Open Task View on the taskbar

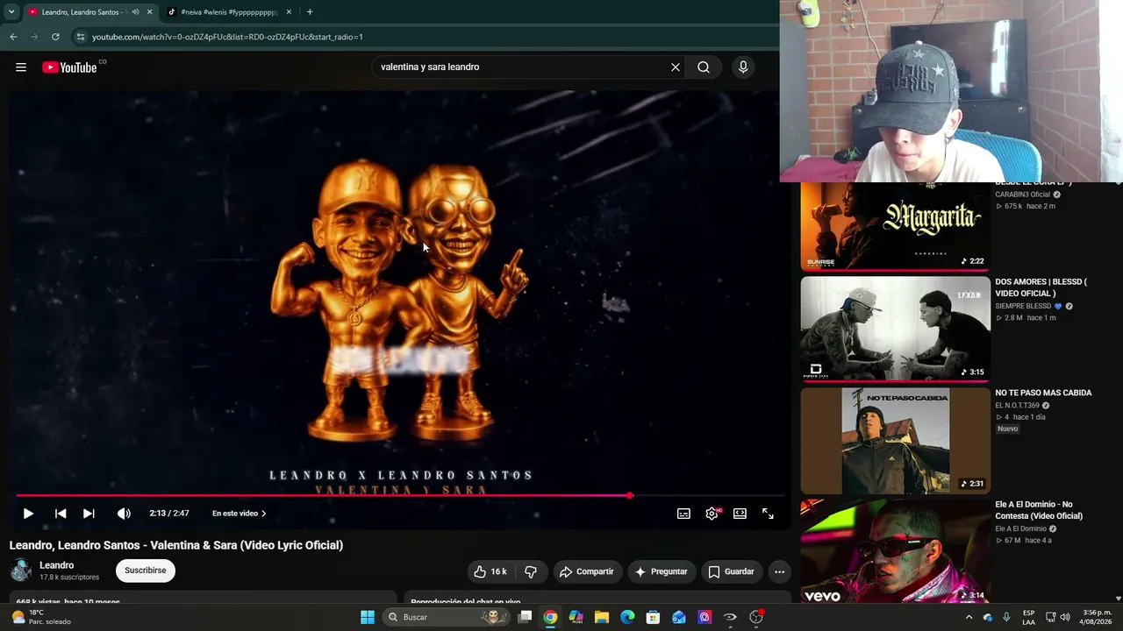click(525, 617)
